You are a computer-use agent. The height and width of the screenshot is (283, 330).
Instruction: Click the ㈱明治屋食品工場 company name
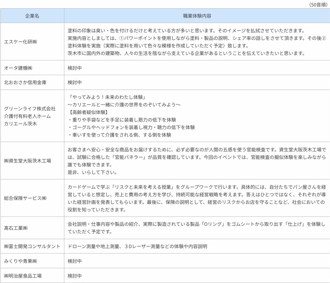coord(23,276)
